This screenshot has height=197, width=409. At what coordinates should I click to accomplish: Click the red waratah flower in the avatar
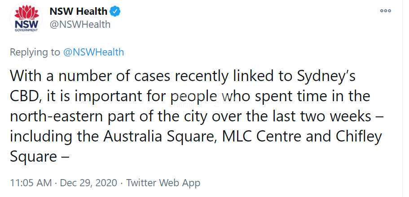(x=26, y=13)
